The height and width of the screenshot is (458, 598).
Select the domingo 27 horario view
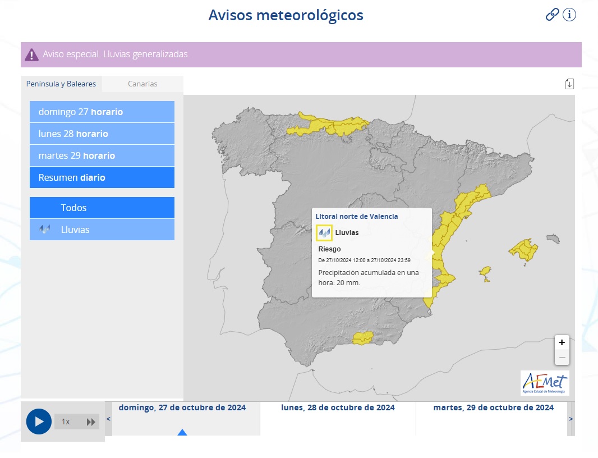(x=102, y=112)
